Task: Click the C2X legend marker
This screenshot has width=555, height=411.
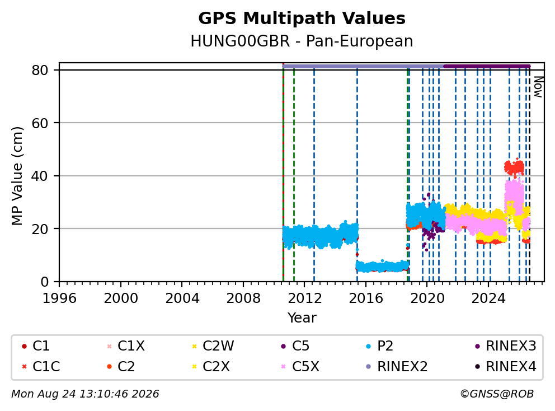Action: 194,367
